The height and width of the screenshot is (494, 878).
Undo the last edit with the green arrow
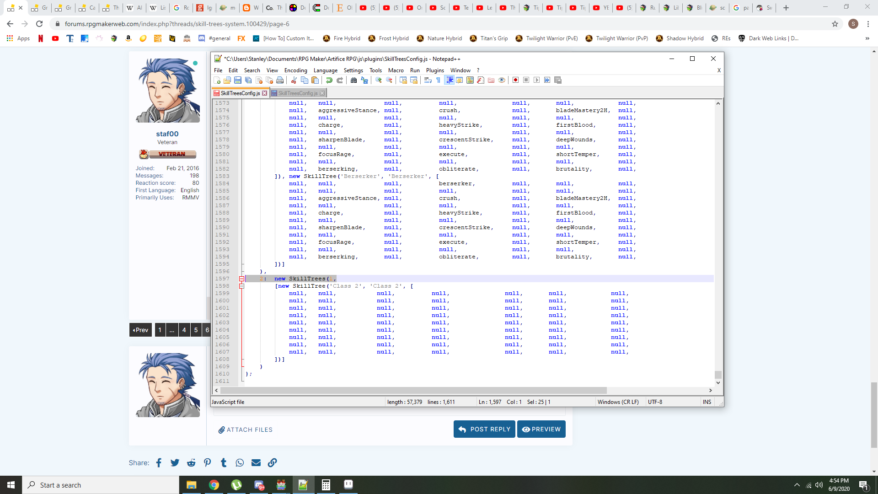click(329, 80)
